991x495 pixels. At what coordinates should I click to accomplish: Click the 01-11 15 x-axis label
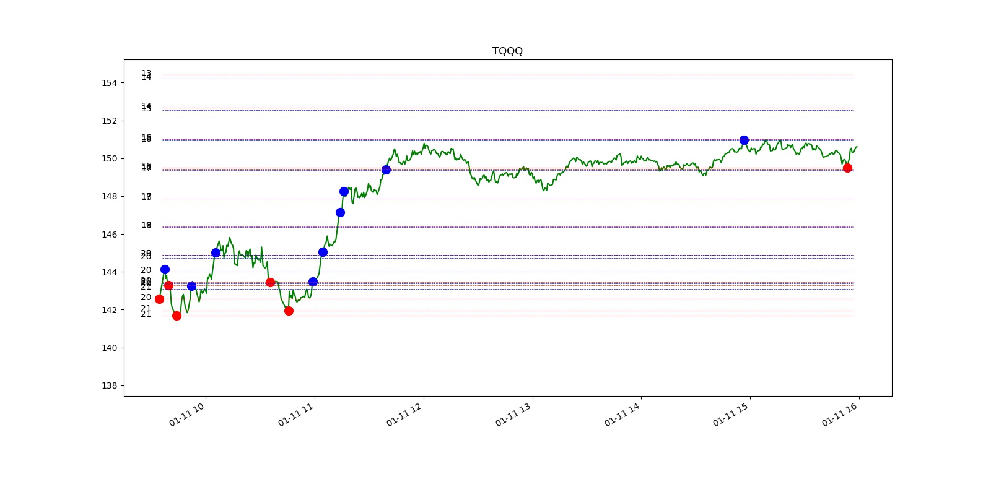(731, 415)
